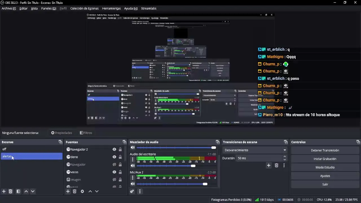The image size is (361, 203).
Task: Pop out the Fuentes dock panel
Action: pos(124,142)
